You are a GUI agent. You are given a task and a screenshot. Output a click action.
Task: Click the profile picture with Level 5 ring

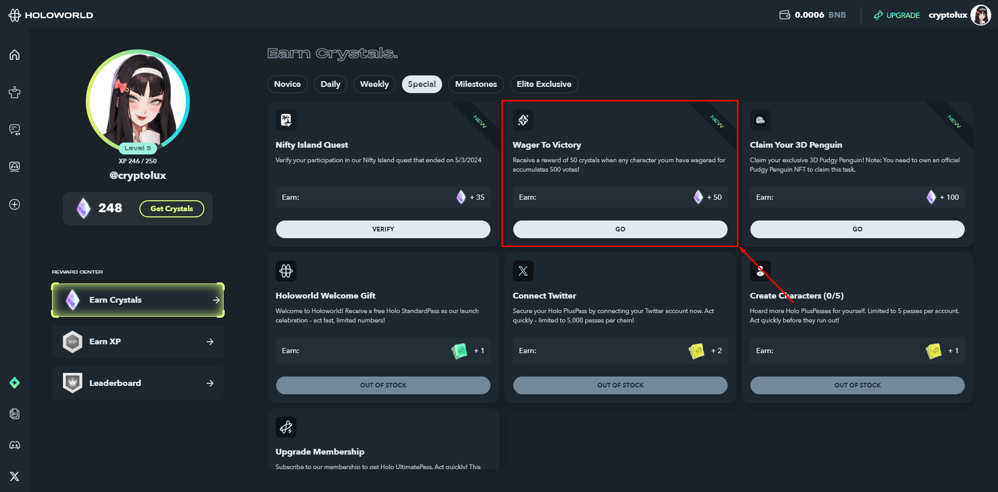138,100
